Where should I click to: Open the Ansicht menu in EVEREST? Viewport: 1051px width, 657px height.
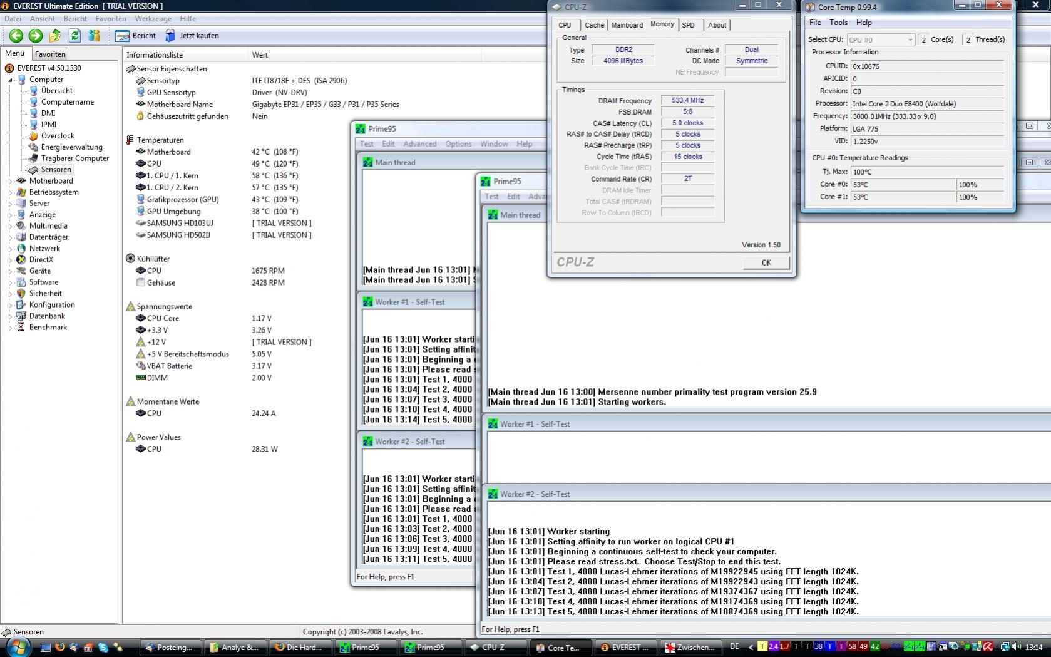tap(43, 19)
